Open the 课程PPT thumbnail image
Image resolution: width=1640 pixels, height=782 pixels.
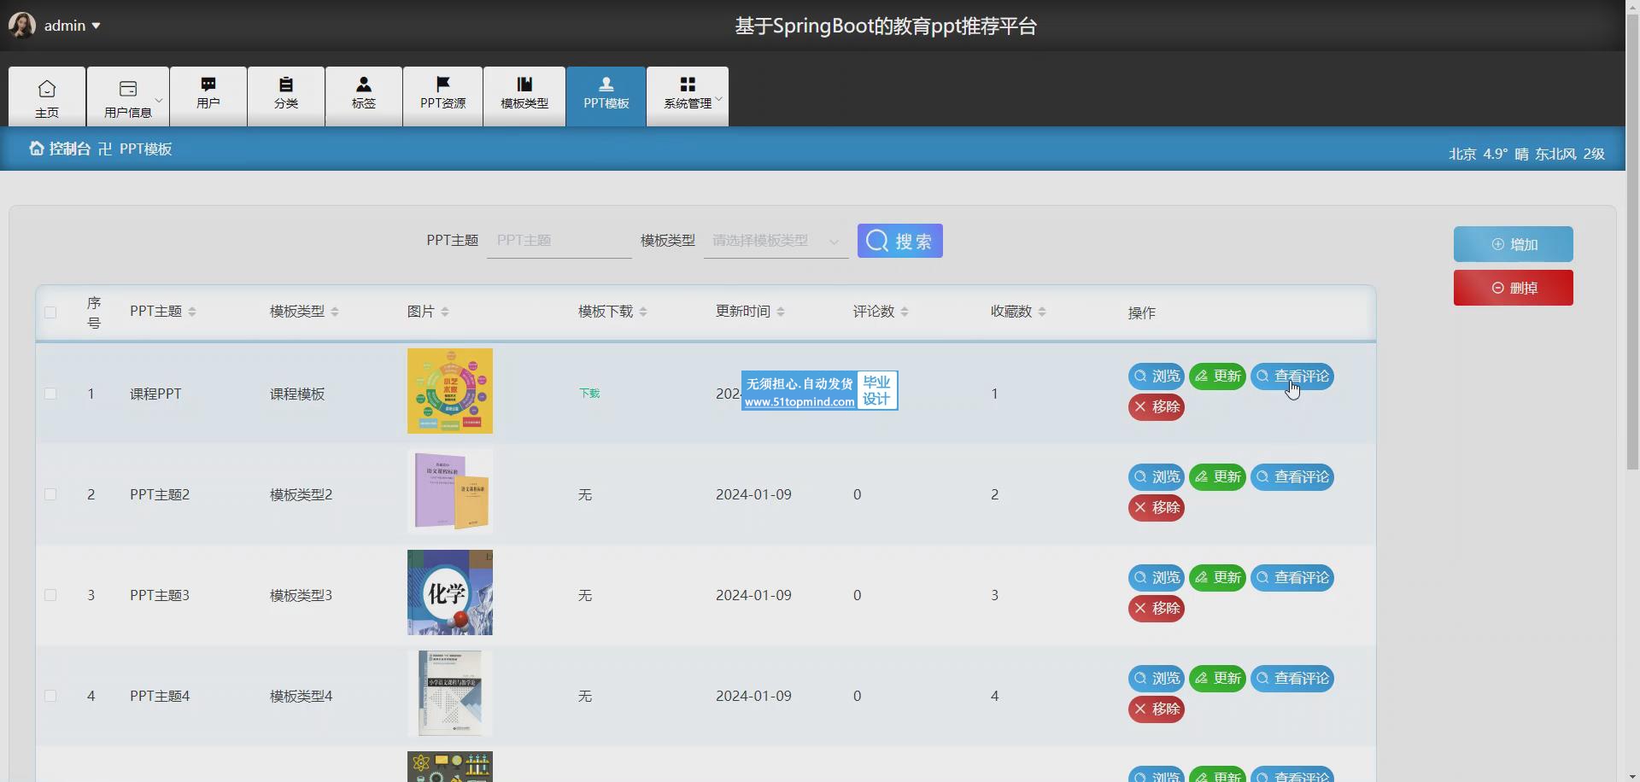[450, 391]
